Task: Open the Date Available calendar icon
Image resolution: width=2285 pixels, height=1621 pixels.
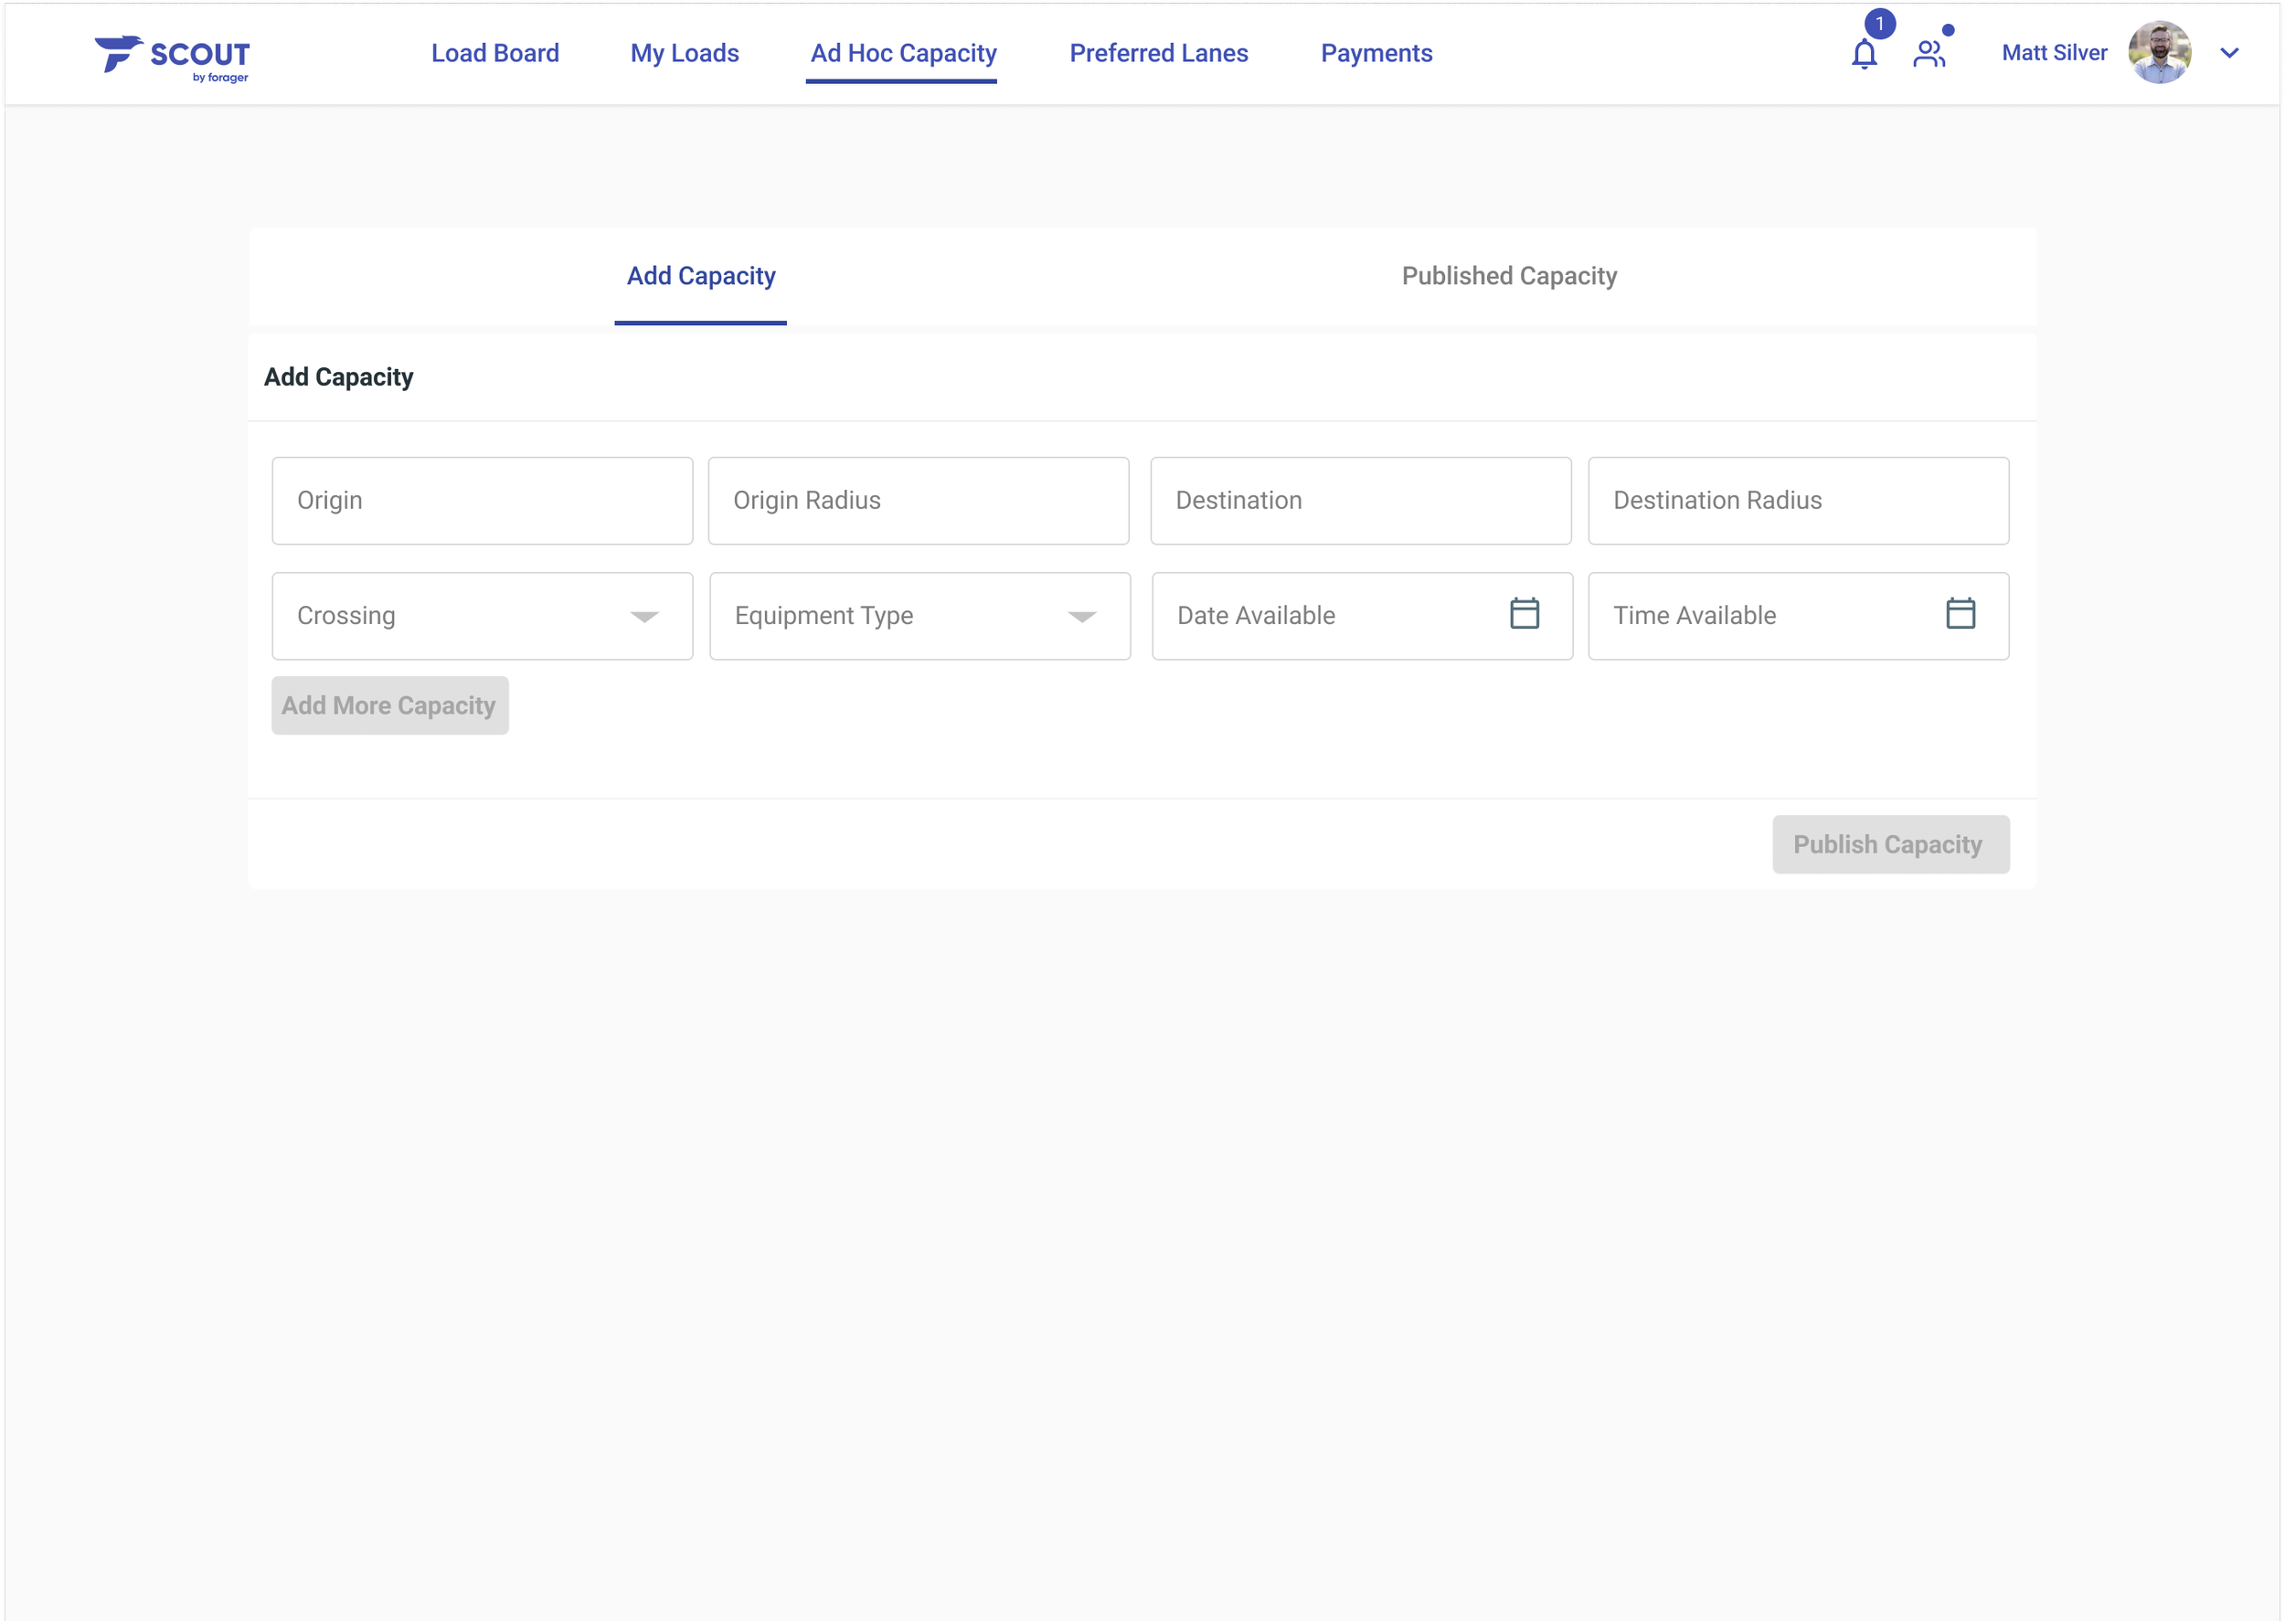Action: click(x=1525, y=614)
